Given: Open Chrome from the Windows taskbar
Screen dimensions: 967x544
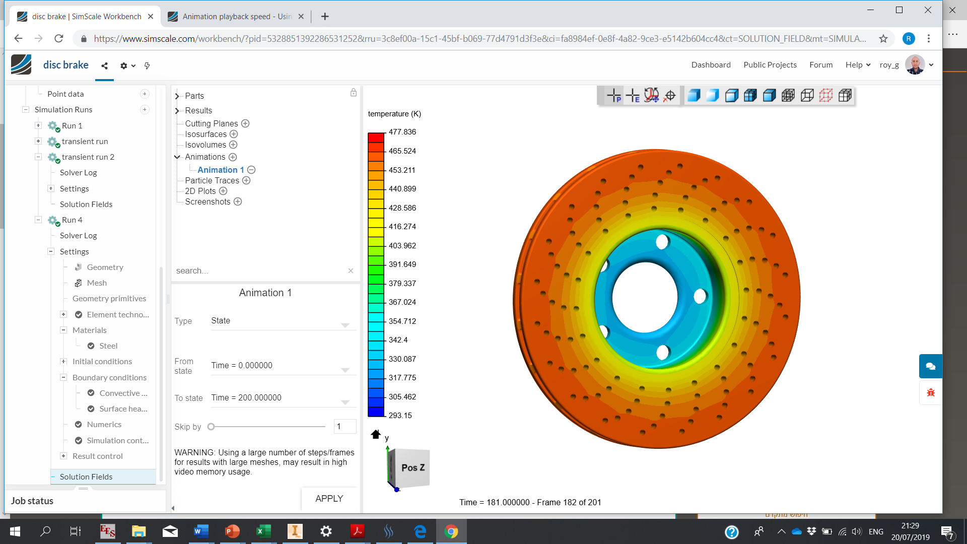Looking at the screenshot, I should [x=451, y=531].
